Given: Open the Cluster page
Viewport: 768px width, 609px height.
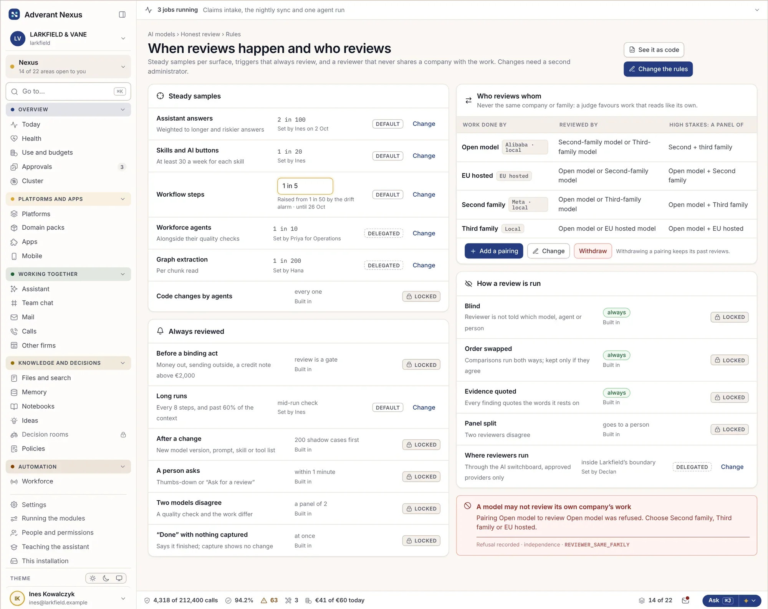Looking at the screenshot, I should click(x=32, y=181).
